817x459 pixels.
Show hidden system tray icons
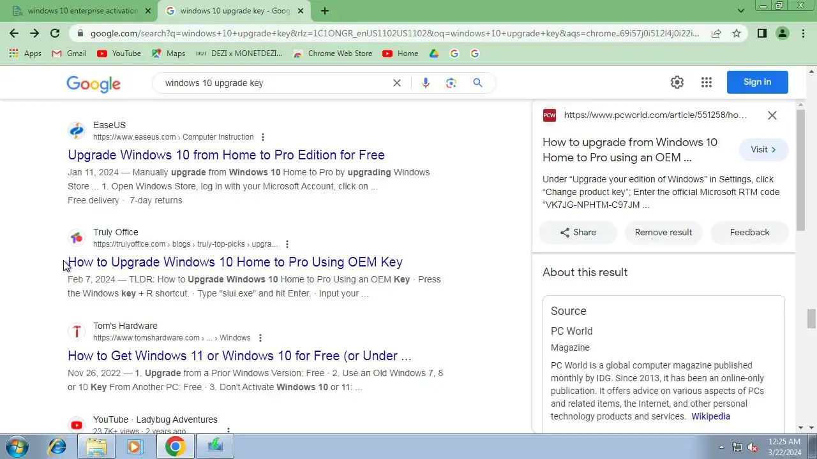[x=722, y=447]
